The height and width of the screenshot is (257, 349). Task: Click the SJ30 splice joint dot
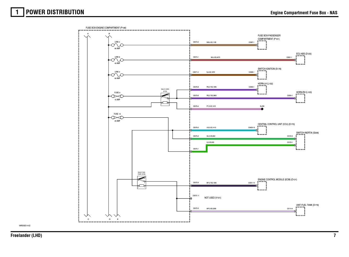(262, 109)
